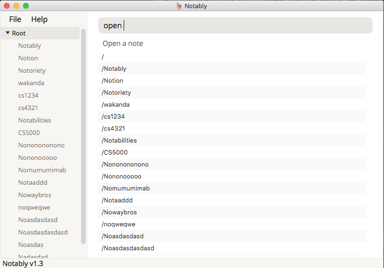Select Nomumumimab in the sidebar tree

tap(42, 170)
